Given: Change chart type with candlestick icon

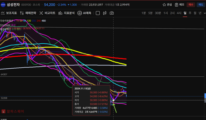Looking at the screenshot, I should coord(105,13).
